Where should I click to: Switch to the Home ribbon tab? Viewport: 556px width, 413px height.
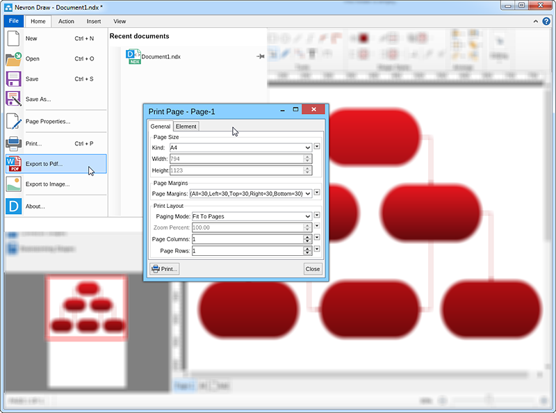click(x=38, y=22)
